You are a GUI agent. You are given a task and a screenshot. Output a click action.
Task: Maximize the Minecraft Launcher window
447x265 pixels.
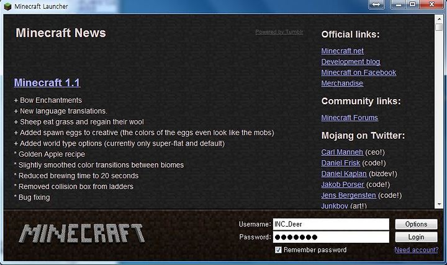(x=412, y=4)
